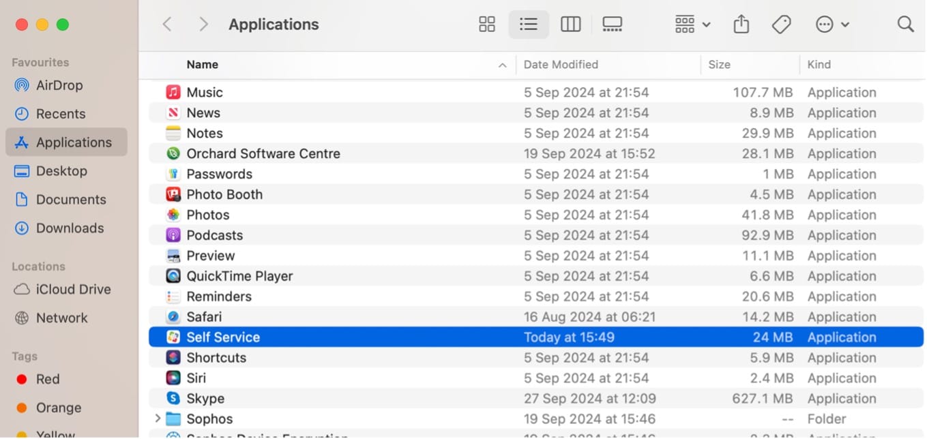
Task: Open the search magnifier icon
Action: point(905,25)
